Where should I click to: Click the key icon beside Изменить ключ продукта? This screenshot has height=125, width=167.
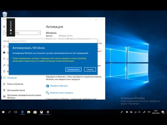47,93
